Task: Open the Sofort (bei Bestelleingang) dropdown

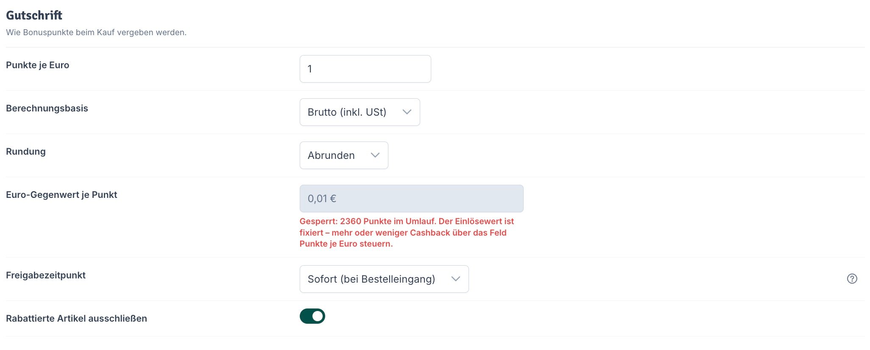Action: tap(384, 279)
